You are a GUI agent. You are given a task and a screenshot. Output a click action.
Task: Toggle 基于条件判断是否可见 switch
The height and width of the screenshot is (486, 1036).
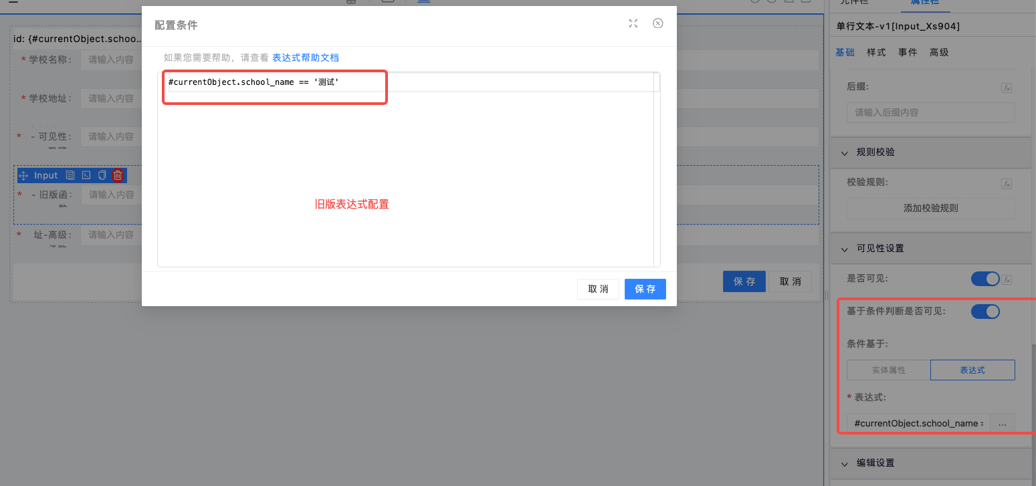point(985,312)
